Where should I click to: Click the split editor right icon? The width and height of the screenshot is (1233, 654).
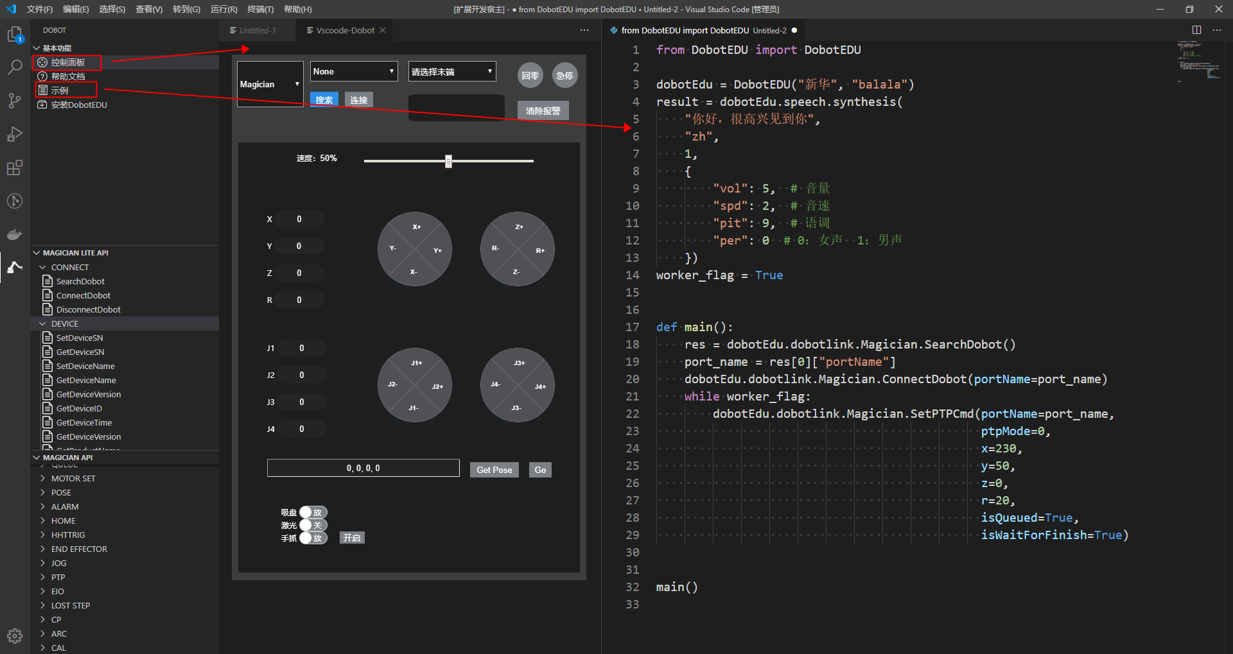click(1196, 30)
